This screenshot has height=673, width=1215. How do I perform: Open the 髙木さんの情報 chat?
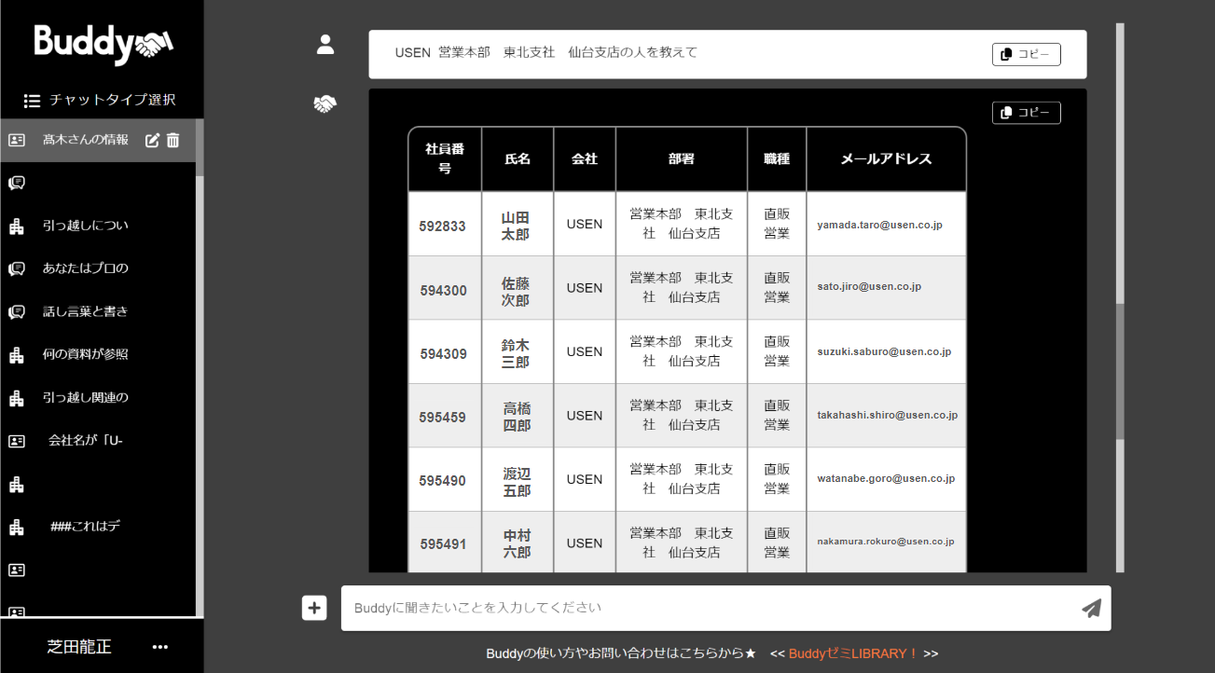86,140
